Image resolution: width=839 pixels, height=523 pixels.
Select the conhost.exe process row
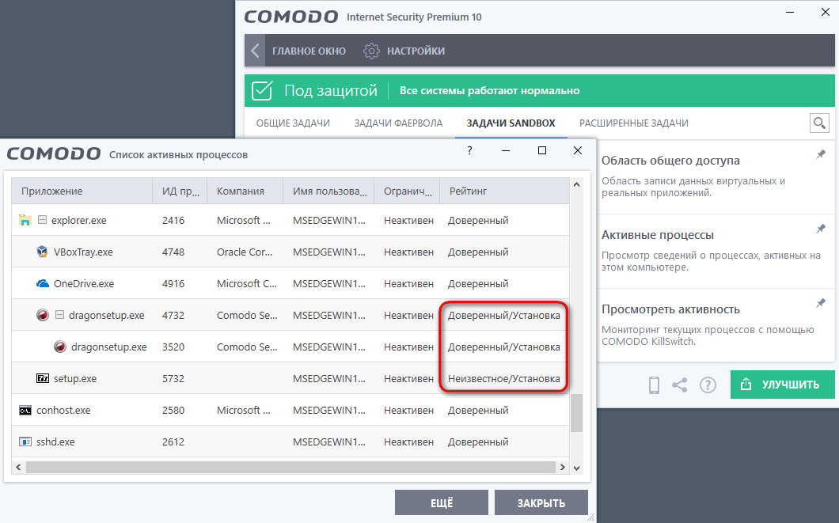click(x=290, y=410)
